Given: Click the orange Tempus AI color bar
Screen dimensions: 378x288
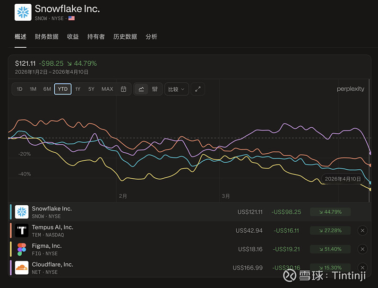Looking at the screenshot, I should (x=10, y=230).
